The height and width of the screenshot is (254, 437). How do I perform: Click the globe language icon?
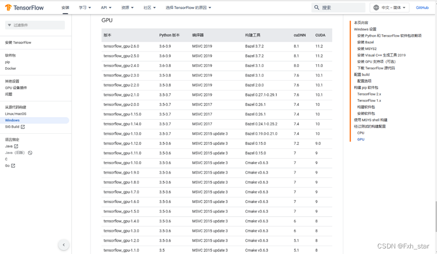pyautogui.click(x=376, y=8)
